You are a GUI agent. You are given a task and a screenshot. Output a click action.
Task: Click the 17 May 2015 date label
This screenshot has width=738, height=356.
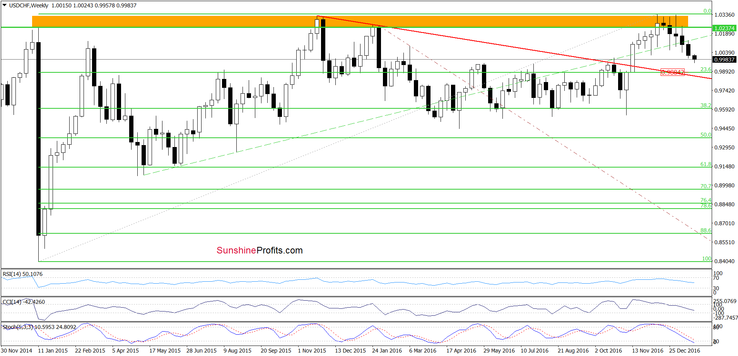coord(165,351)
